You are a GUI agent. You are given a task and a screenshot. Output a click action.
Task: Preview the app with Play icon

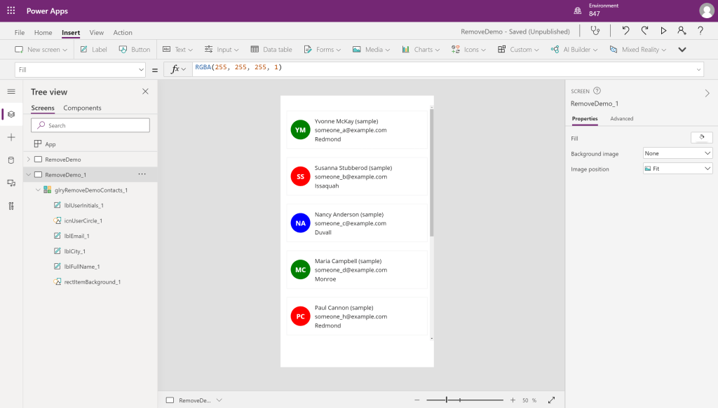click(x=663, y=31)
